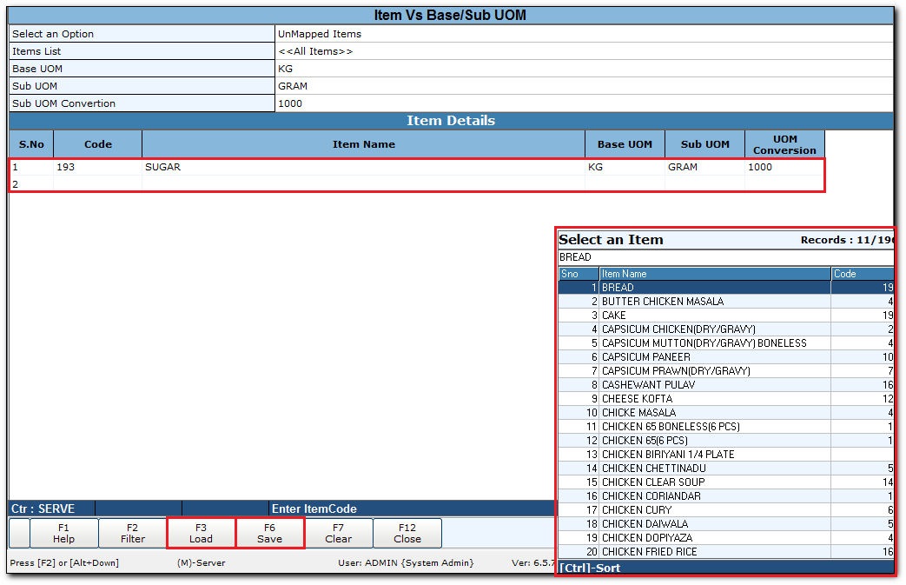The width and height of the screenshot is (906, 585).
Task: Click the BREAD search box in item popup
Action: tap(724, 257)
